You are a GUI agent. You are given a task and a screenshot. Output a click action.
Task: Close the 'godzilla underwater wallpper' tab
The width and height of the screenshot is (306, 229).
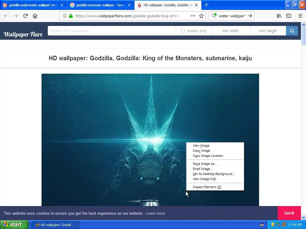pyautogui.click(x=62, y=5)
